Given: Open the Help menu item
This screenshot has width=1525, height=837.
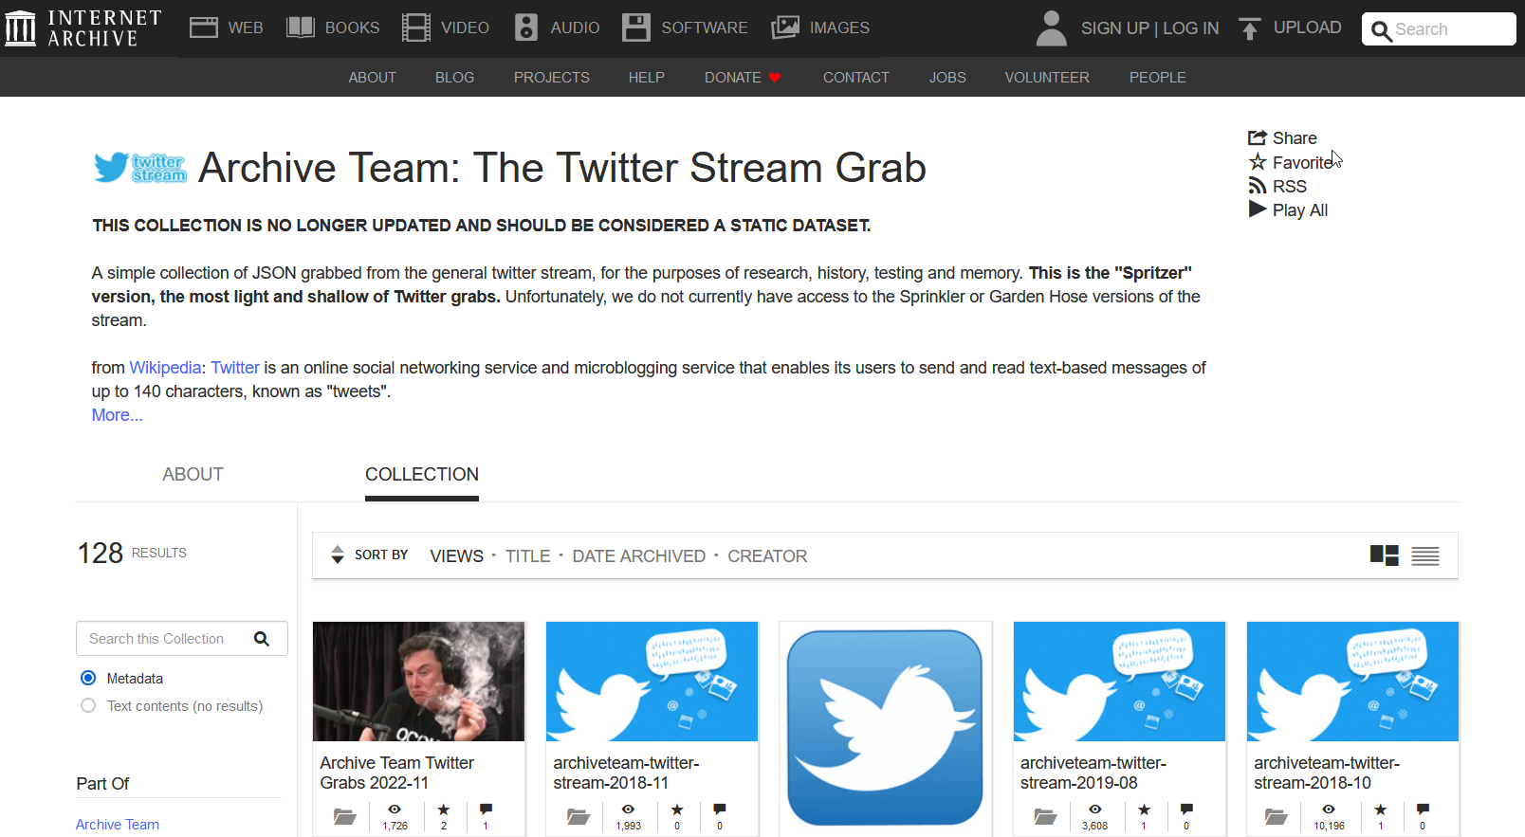Looking at the screenshot, I should coord(647,78).
